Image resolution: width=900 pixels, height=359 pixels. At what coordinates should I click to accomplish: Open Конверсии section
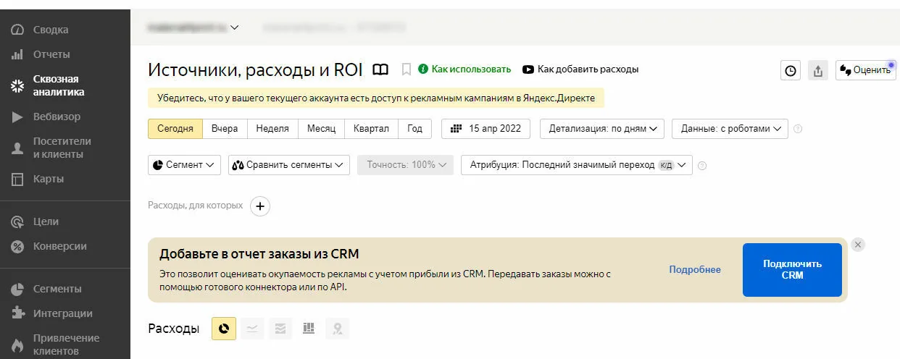click(60, 246)
